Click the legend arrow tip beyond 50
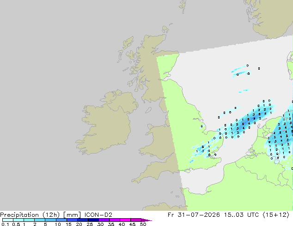293x226 pixels. [146, 220]
